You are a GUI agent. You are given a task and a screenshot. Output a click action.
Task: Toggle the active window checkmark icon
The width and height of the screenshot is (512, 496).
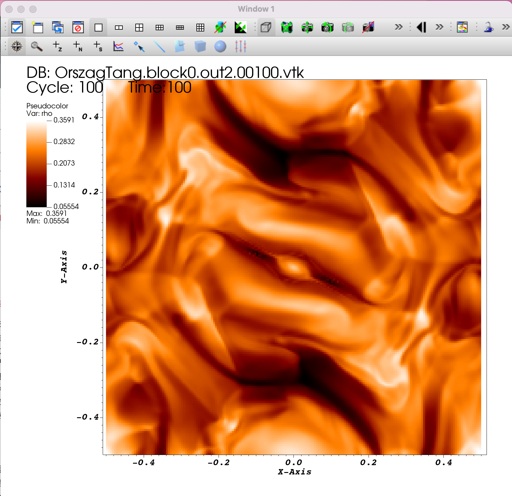click(17, 28)
